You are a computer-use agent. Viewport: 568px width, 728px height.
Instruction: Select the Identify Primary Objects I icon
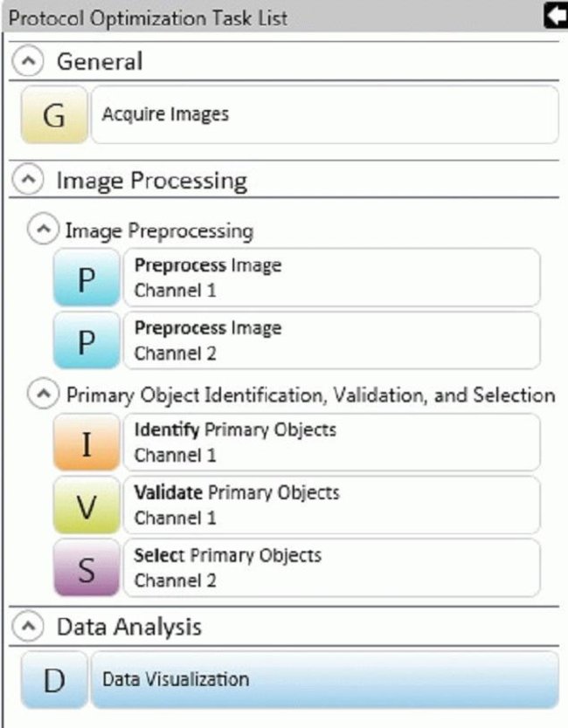tap(86, 443)
